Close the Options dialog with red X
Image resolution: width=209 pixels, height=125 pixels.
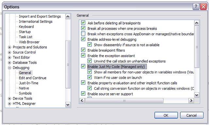(203, 7)
